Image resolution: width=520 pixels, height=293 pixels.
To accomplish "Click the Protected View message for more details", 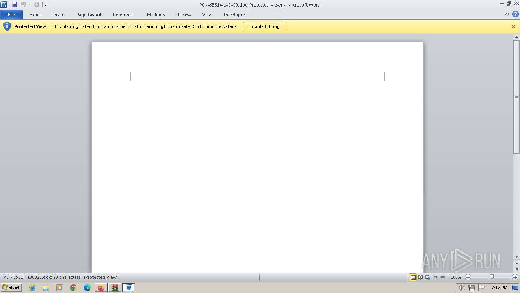I will pyautogui.click(x=145, y=26).
